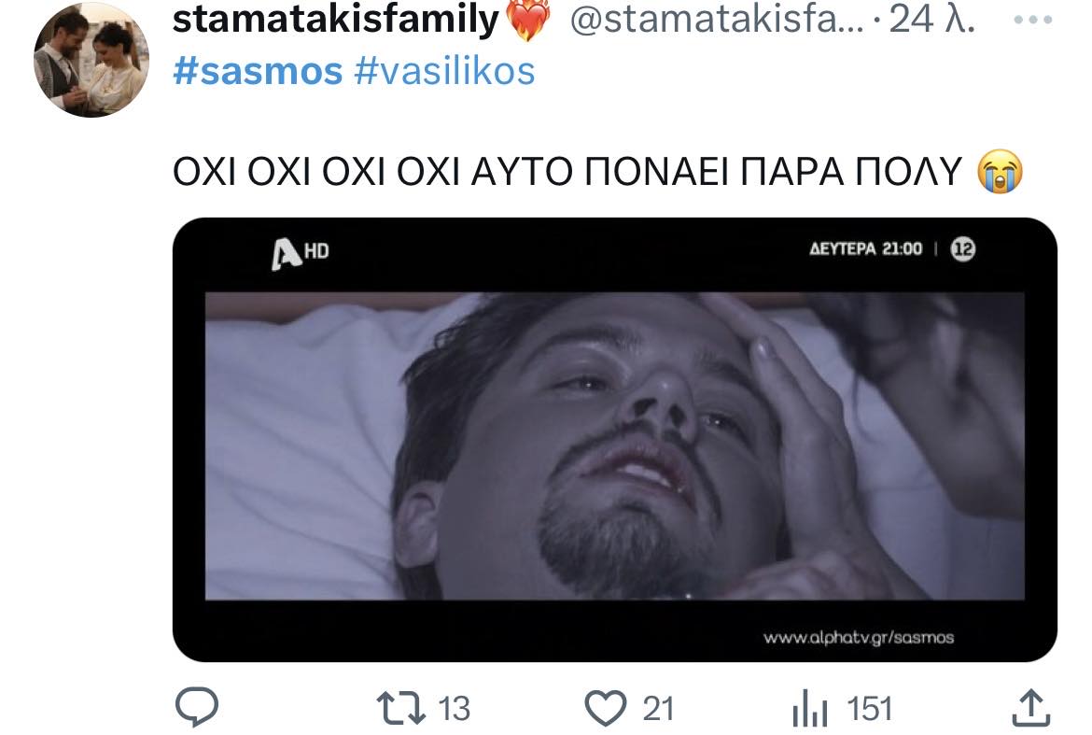Screen dimensions: 1092x735
Task: Click the www.alphatv.gr/sasmos watermark text
Action: pyautogui.click(x=859, y=638)
